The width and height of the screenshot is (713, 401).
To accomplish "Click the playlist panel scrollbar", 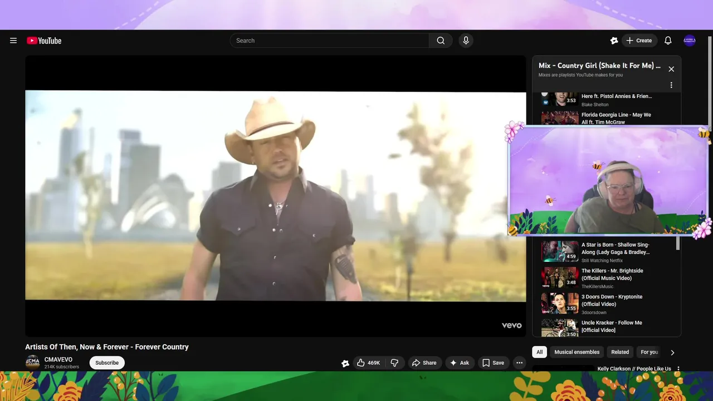I will coord(678,243).
